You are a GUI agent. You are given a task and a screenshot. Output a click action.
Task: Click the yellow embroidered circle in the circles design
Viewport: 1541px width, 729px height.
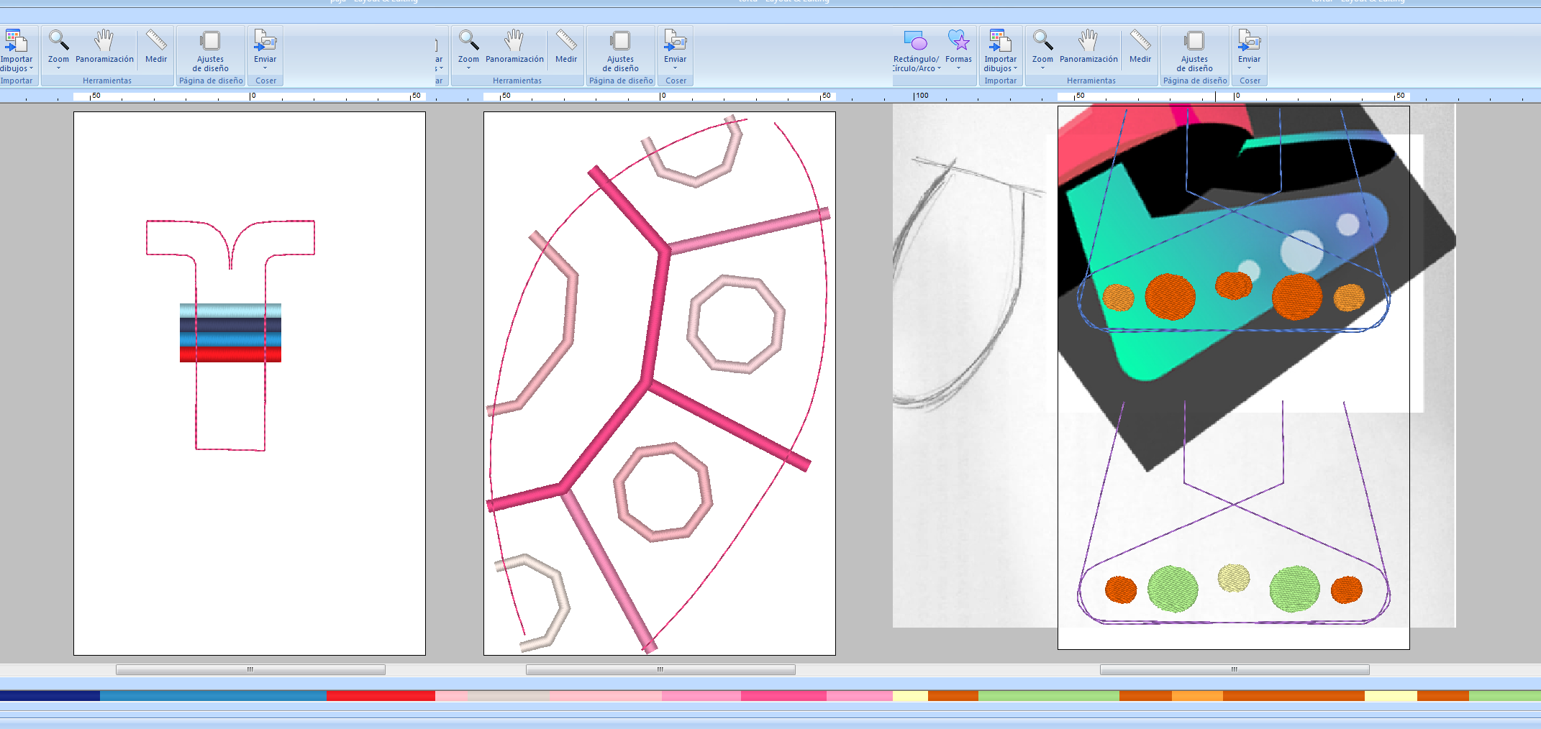pyautogui.click(x=1234, y=577)
